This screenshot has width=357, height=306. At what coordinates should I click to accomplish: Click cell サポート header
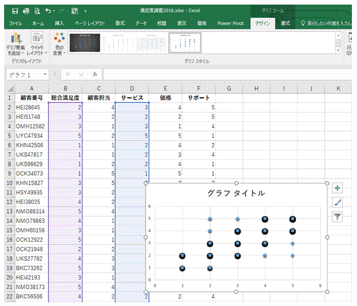coord(198,98)
